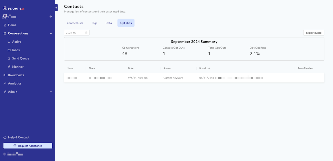
Task: Click the Inbox envelope icon
Action: [9, 50]
